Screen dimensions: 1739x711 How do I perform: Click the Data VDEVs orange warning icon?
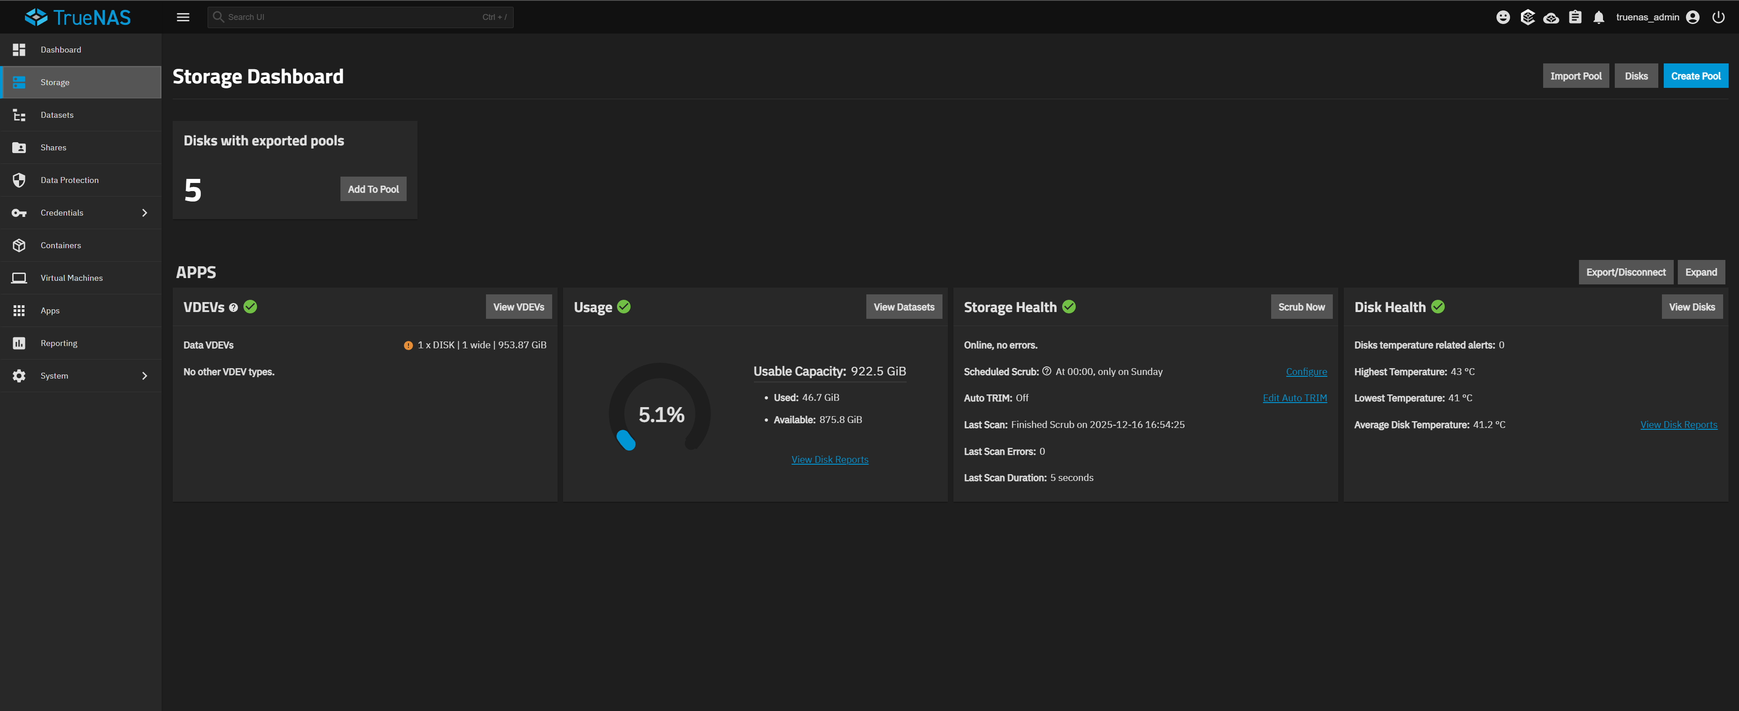(x=408, y=346)
